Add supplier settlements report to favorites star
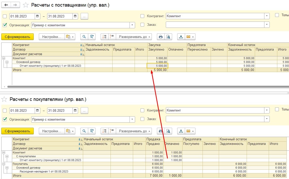 (26, 5)
